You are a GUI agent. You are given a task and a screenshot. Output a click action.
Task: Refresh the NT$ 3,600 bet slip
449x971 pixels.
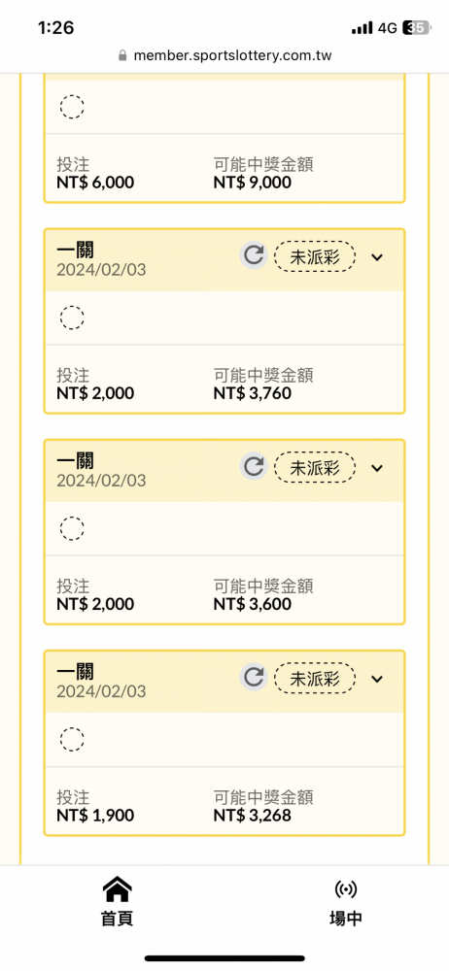click(254, 466)
